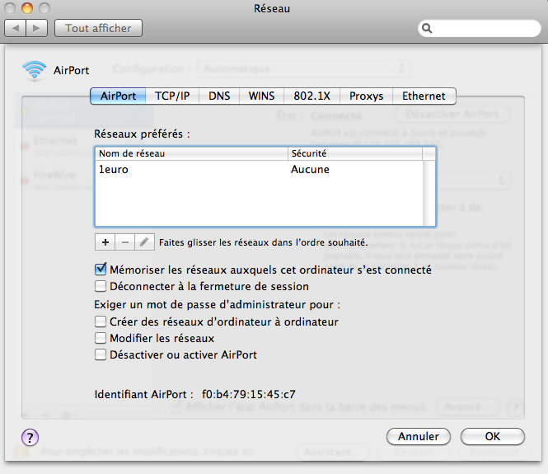Viewport: 548px width, 474px height.
Task: Click the Tout afficher button
Action: click(98, 28)
